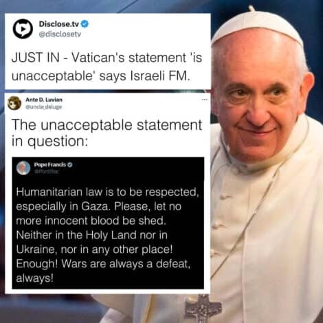Click 'The unacceptable statement in question' text
Image resolution: width=323 pixels, height=323 pixels.
click(107, 133)
